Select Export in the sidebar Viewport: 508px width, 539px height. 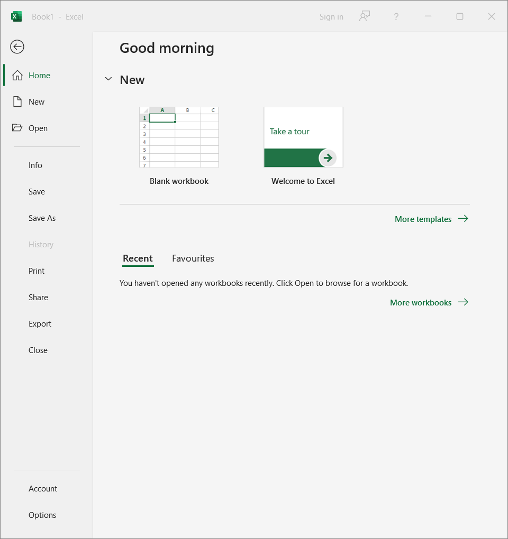pos(40,323)
